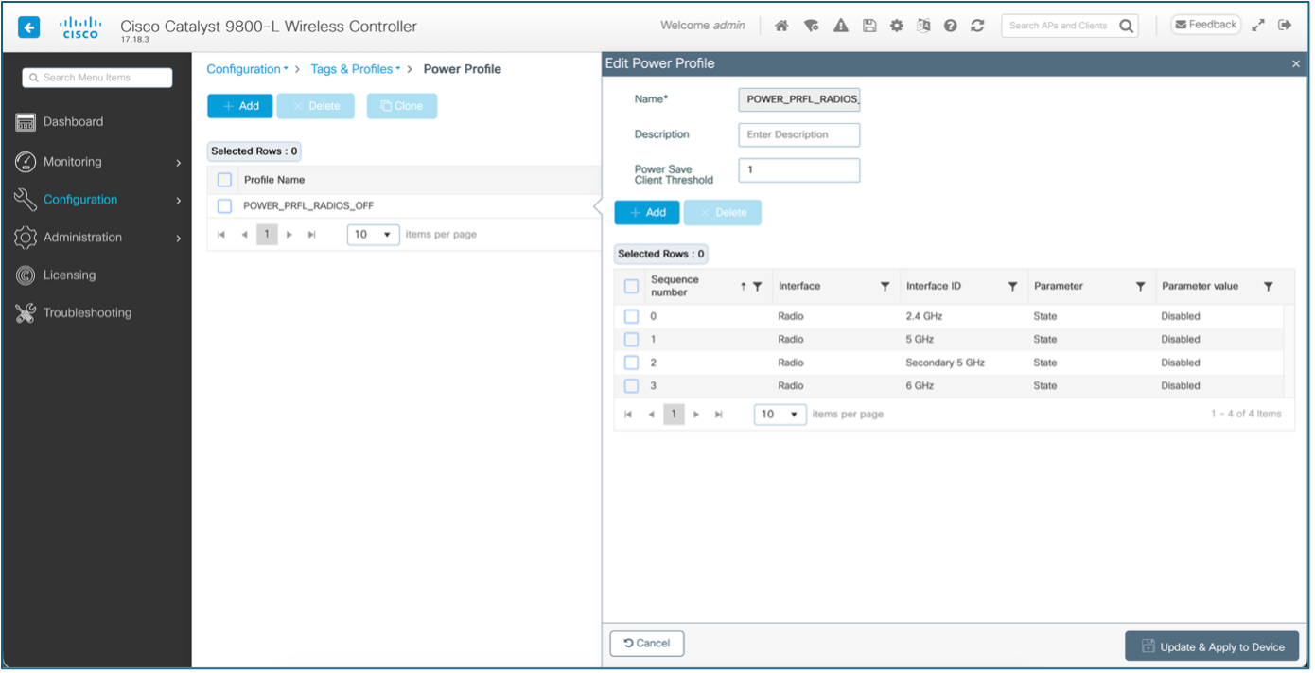Click the Power Save Client Threshold field

tap(798, 170)
